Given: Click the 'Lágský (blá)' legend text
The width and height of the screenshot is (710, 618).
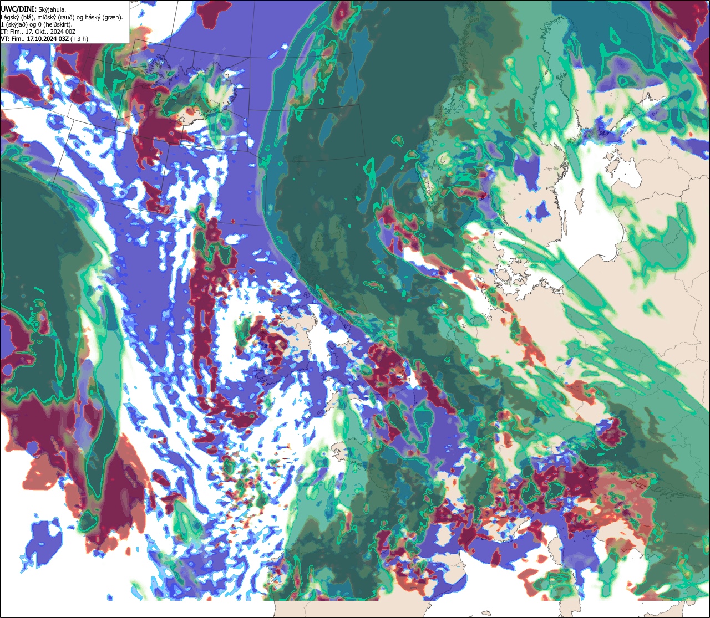Looking at the screenshot, I should [18, 18].
